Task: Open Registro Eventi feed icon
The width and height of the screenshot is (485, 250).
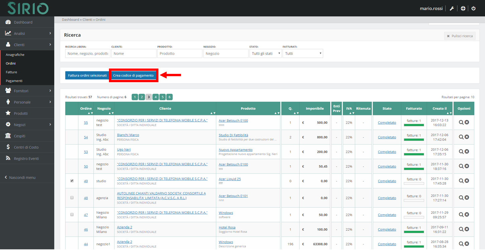Action: pos(8,158)
